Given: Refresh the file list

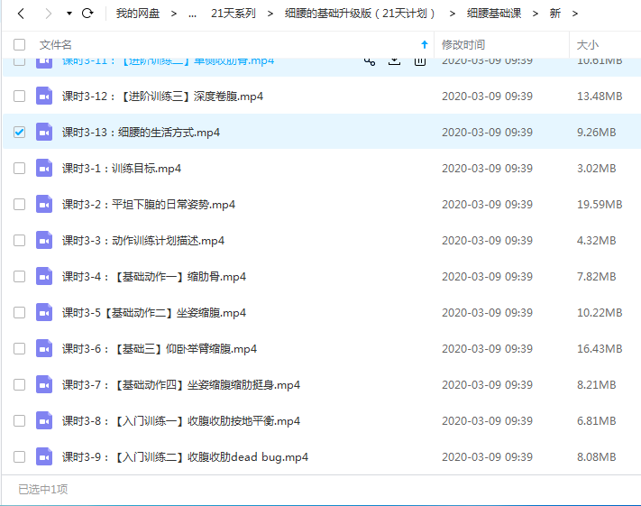Looking at the screenshot, I should (x=87, y=14).
